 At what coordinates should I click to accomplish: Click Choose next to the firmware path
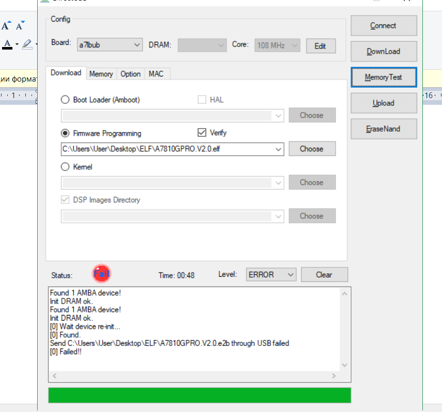coord(311,149)
